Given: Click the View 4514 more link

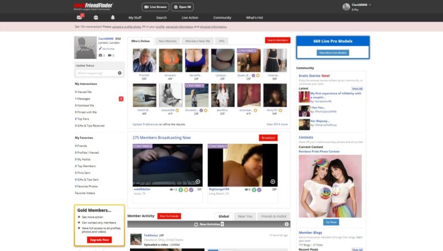Looking at the screenshot, I should [277, 124].
